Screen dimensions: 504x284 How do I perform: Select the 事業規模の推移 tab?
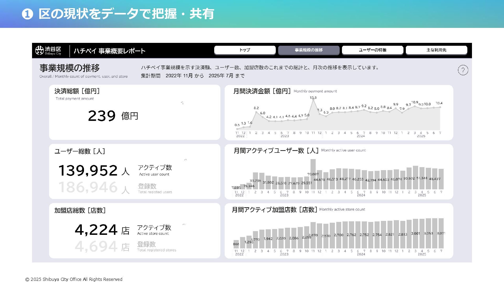[309, 50]
